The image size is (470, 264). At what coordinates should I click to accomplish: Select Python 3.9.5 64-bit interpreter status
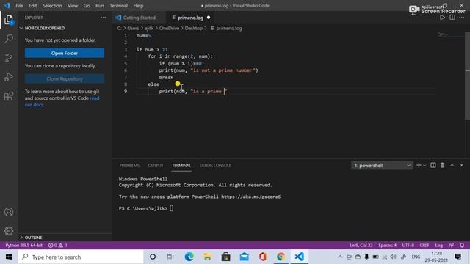23,245
